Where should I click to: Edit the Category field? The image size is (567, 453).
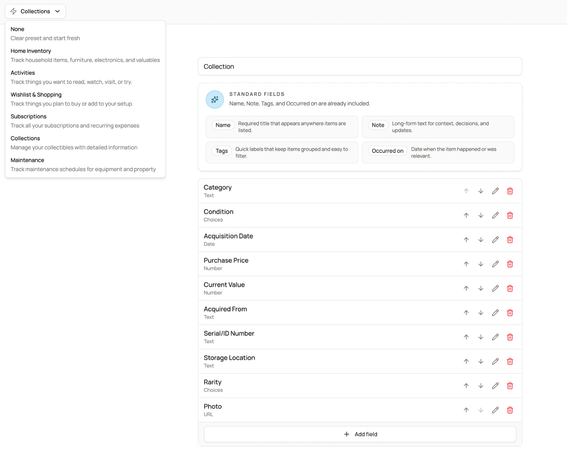click(495, 191)
